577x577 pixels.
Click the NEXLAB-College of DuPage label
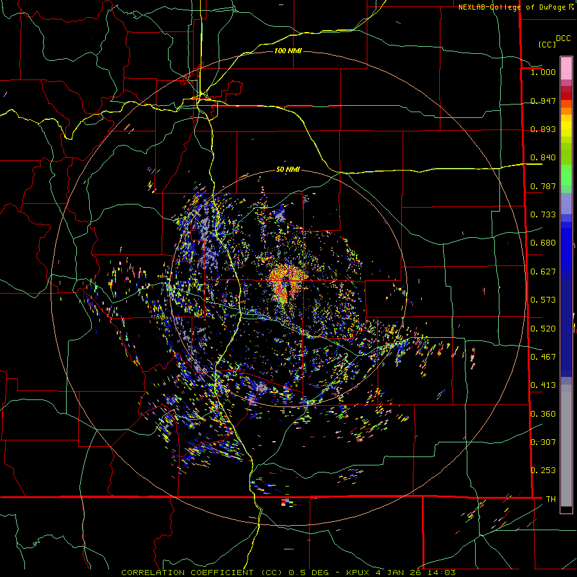point(512,7)
